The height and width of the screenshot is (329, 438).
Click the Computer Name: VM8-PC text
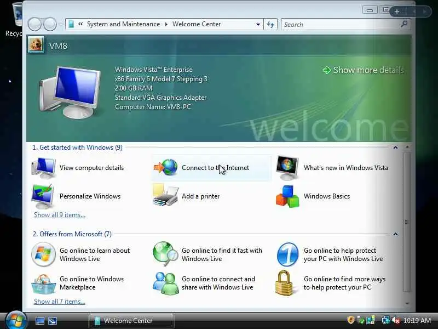pyautogui.click(x=153, y=107)
